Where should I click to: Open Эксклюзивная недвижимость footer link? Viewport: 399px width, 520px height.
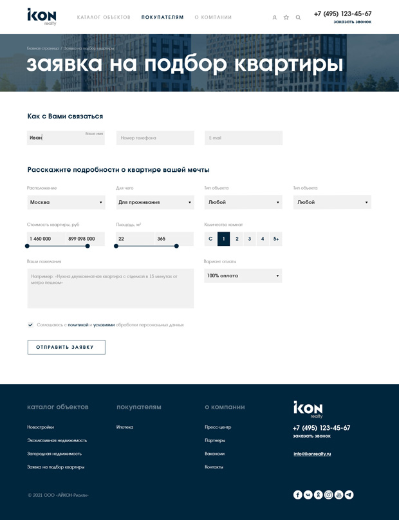tap(57, 440)
